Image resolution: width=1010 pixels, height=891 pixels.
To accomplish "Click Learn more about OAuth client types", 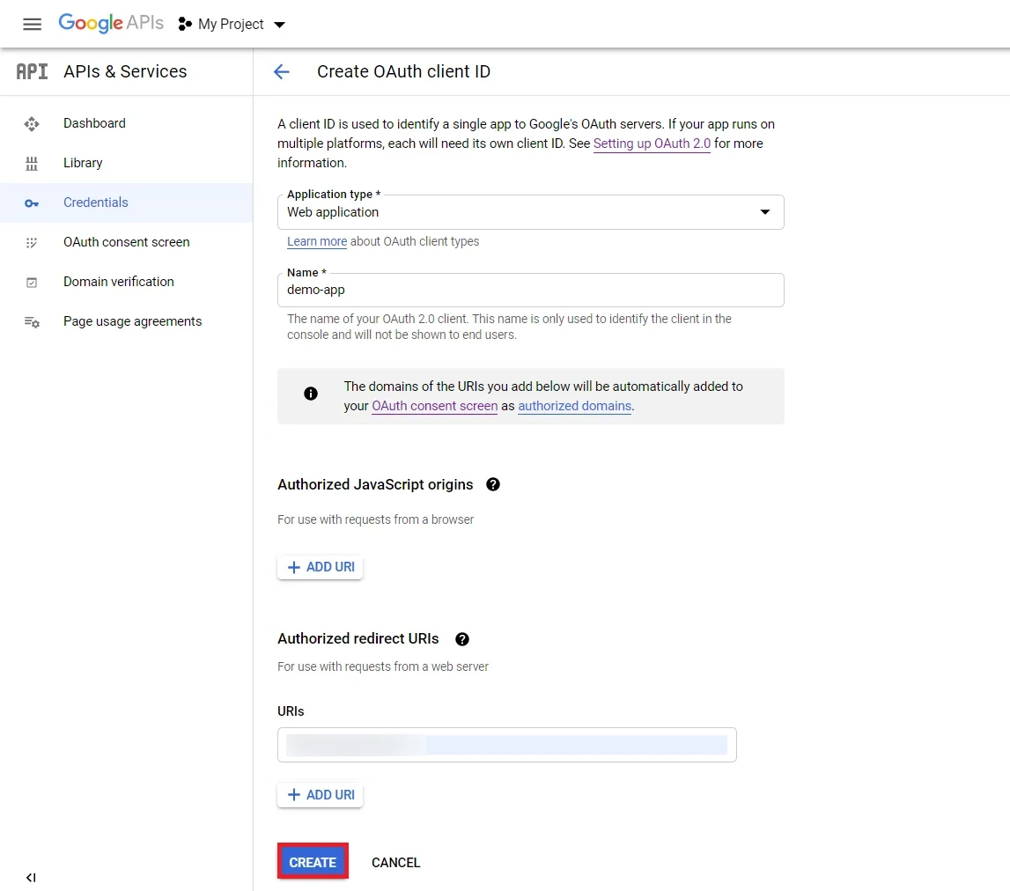I will (317, 241).
